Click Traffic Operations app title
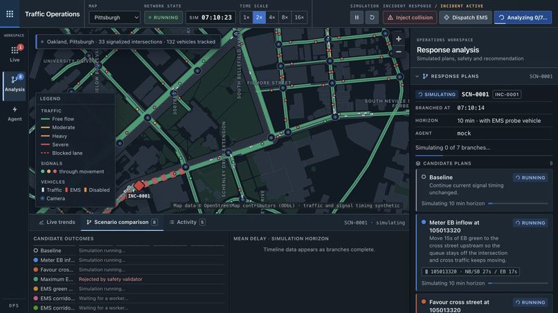Screen dimensions: 558x313 pos(53,14)
